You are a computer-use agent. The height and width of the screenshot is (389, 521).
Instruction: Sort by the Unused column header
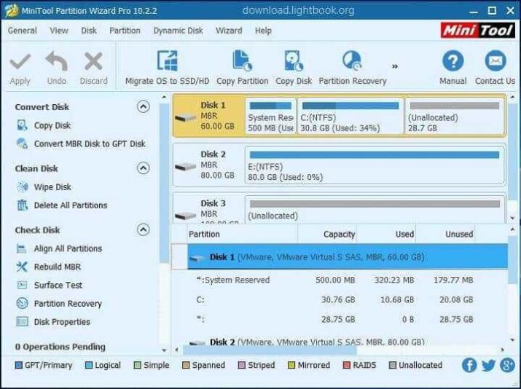pyautogui.click(x=445, y=234)
